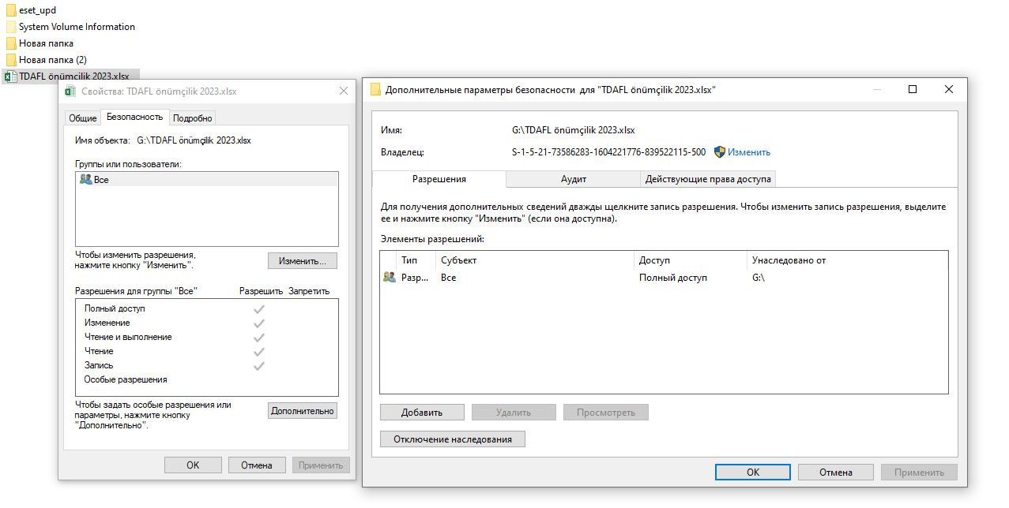The width and height of the screenshot is (1009, 508).
Task: Click the Excel icon in Свойства title bar
Action: click(x=70, y=92)
